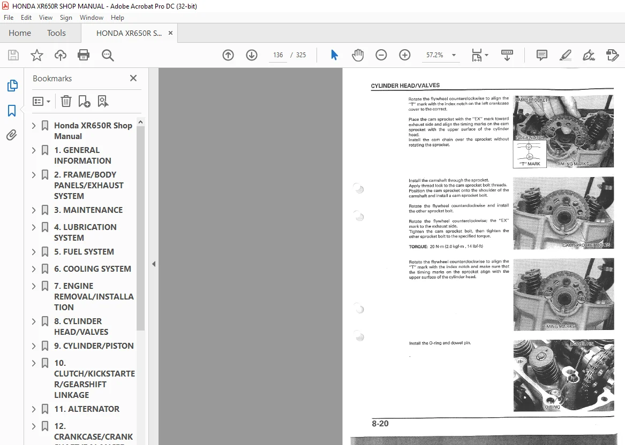Close the HONDA XR650R document tab
Screen dimensions: 625x445
coord(171,33)
